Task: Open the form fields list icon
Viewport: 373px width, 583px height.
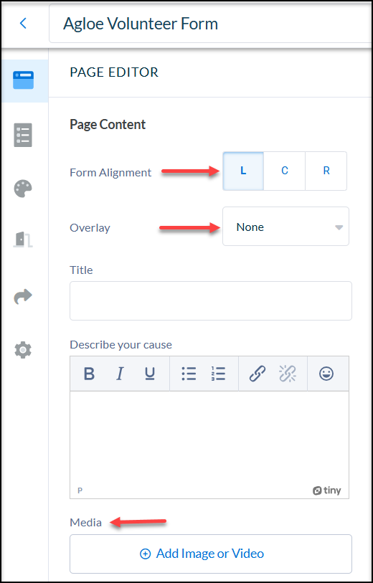Action: pos(23,135)
